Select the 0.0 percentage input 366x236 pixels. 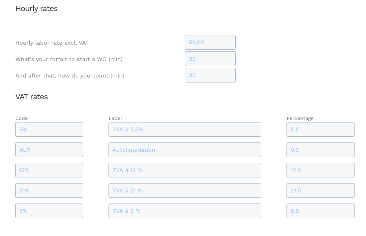[x=320, y=150]
